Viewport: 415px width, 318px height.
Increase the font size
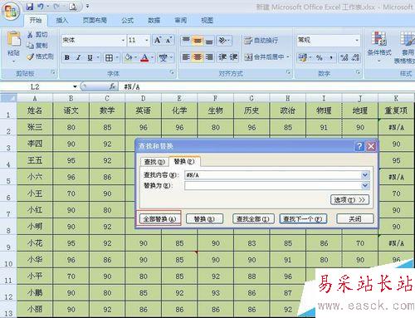[158, 41]
